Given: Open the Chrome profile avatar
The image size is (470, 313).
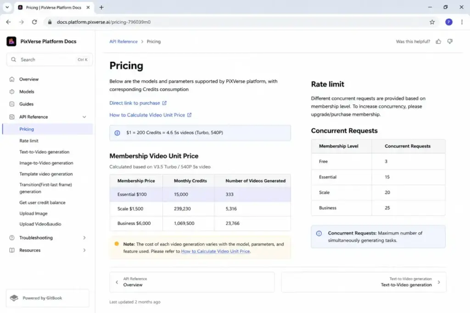Looking at the screenshot, I should pyautogui.click(x=449, y=22).
